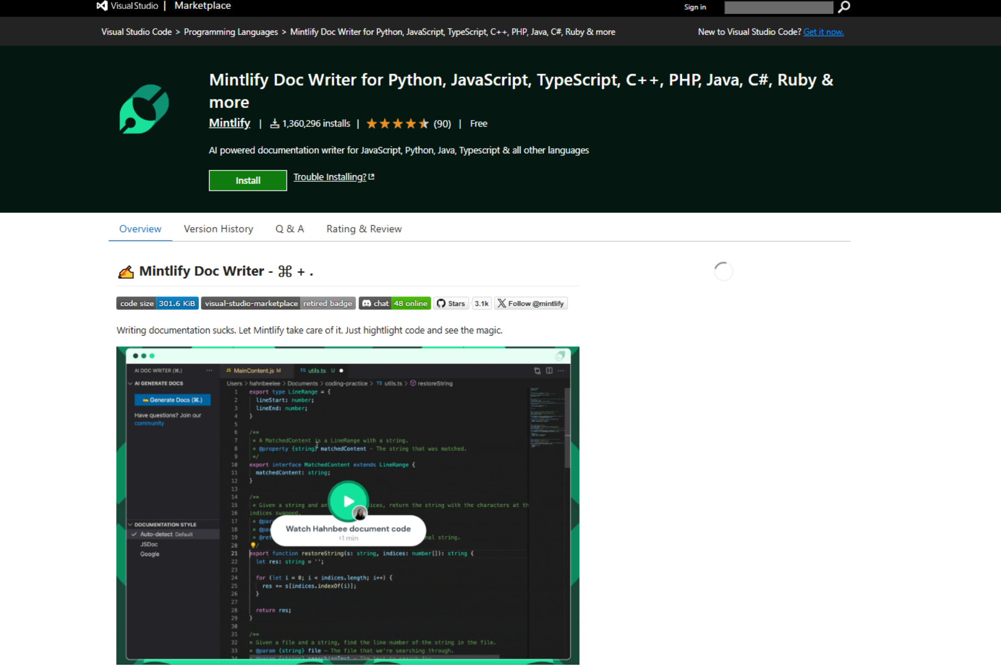Image resolution: width=1001 pixels, height=670 pixels.
Task: Click the Visual Studio logo icon
Action: pos(102,6)
